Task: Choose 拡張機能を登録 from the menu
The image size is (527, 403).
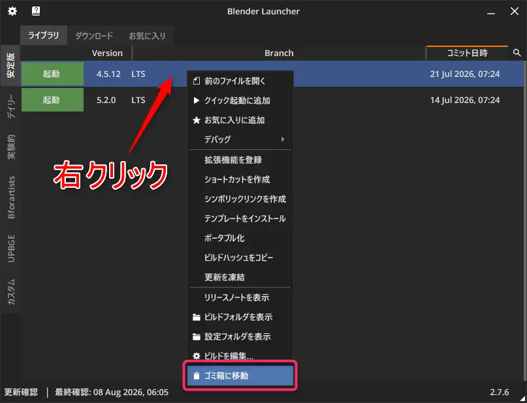Action: point(240,160)
